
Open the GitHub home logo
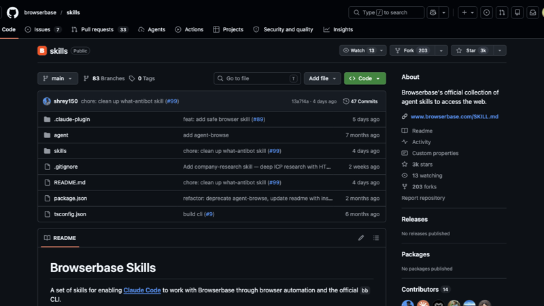point(12,12)
